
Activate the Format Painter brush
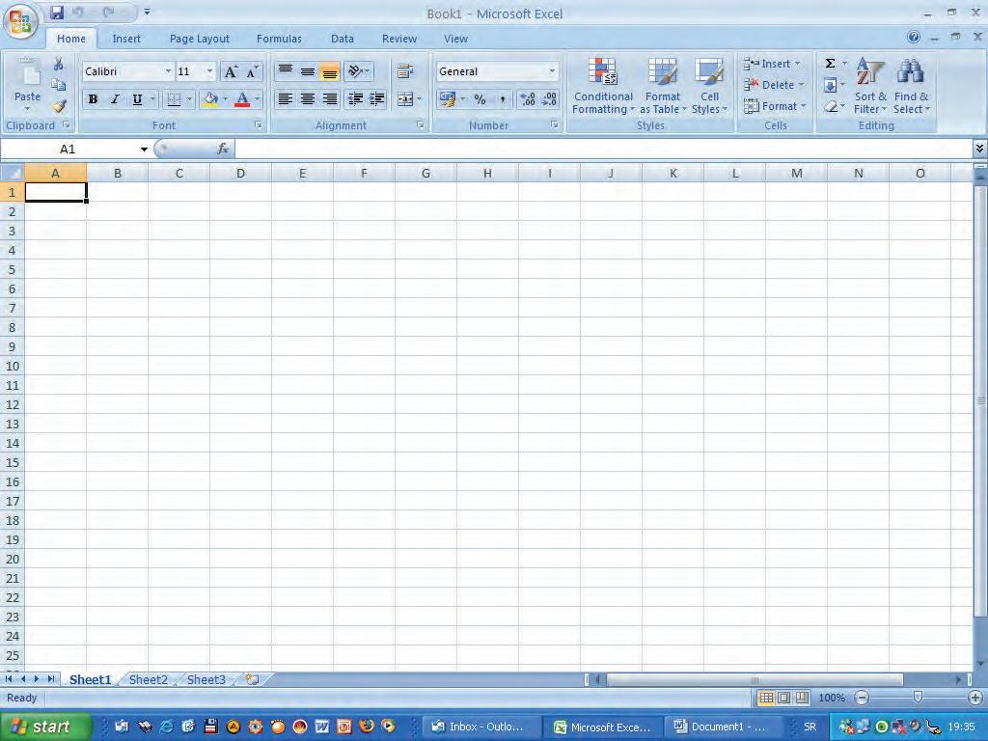coord(59,106)
